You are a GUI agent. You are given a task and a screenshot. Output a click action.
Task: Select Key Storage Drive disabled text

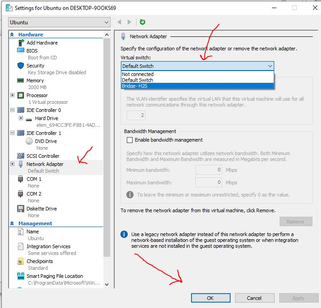57,72
